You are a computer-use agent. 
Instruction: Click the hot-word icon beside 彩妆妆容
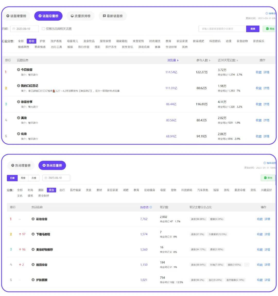pyautogui.click(x=33, y=219)
